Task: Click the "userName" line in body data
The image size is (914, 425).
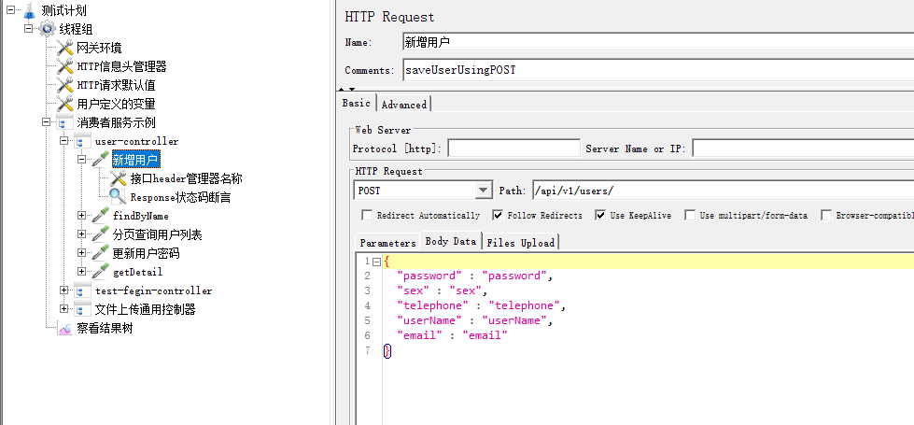Action: point(474,320)
